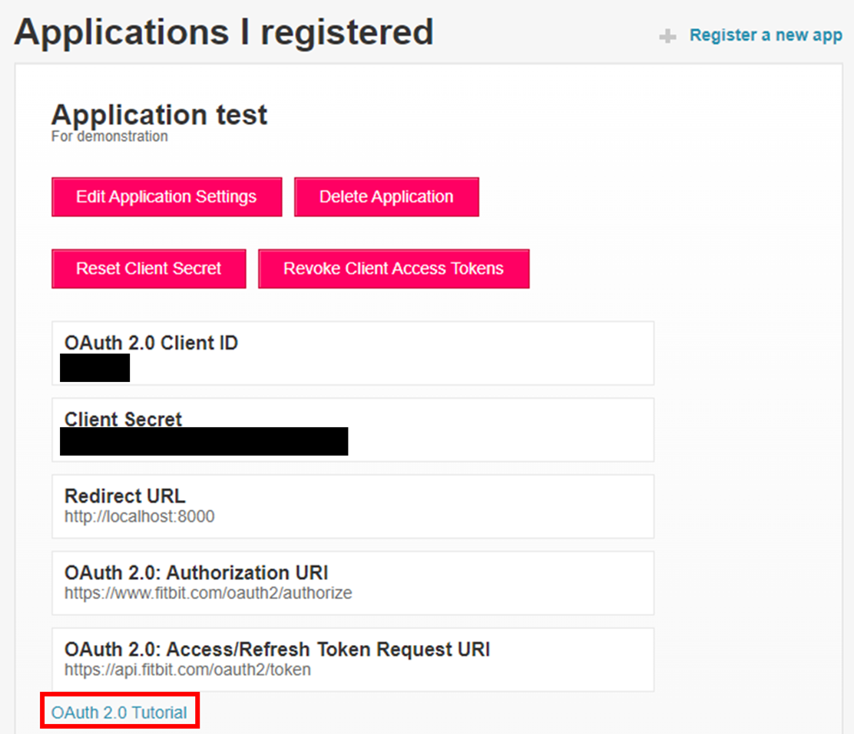The image size is (854, 734).
Task: Open the OAuth 2.0 Tutorial link
Action: click(x=119, y=712)
